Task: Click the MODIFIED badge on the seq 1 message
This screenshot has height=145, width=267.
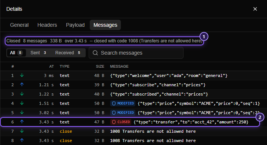Action: [123, 103]
